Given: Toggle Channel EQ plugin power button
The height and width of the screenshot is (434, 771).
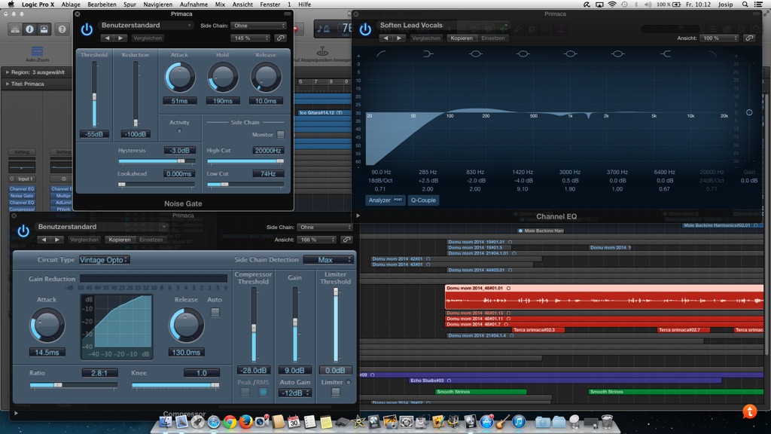Looking at the screenshot, I should 365,29.
